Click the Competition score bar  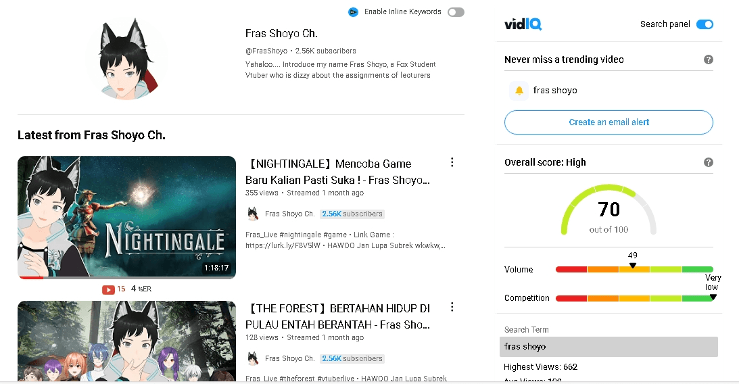[x=634, y=299]
